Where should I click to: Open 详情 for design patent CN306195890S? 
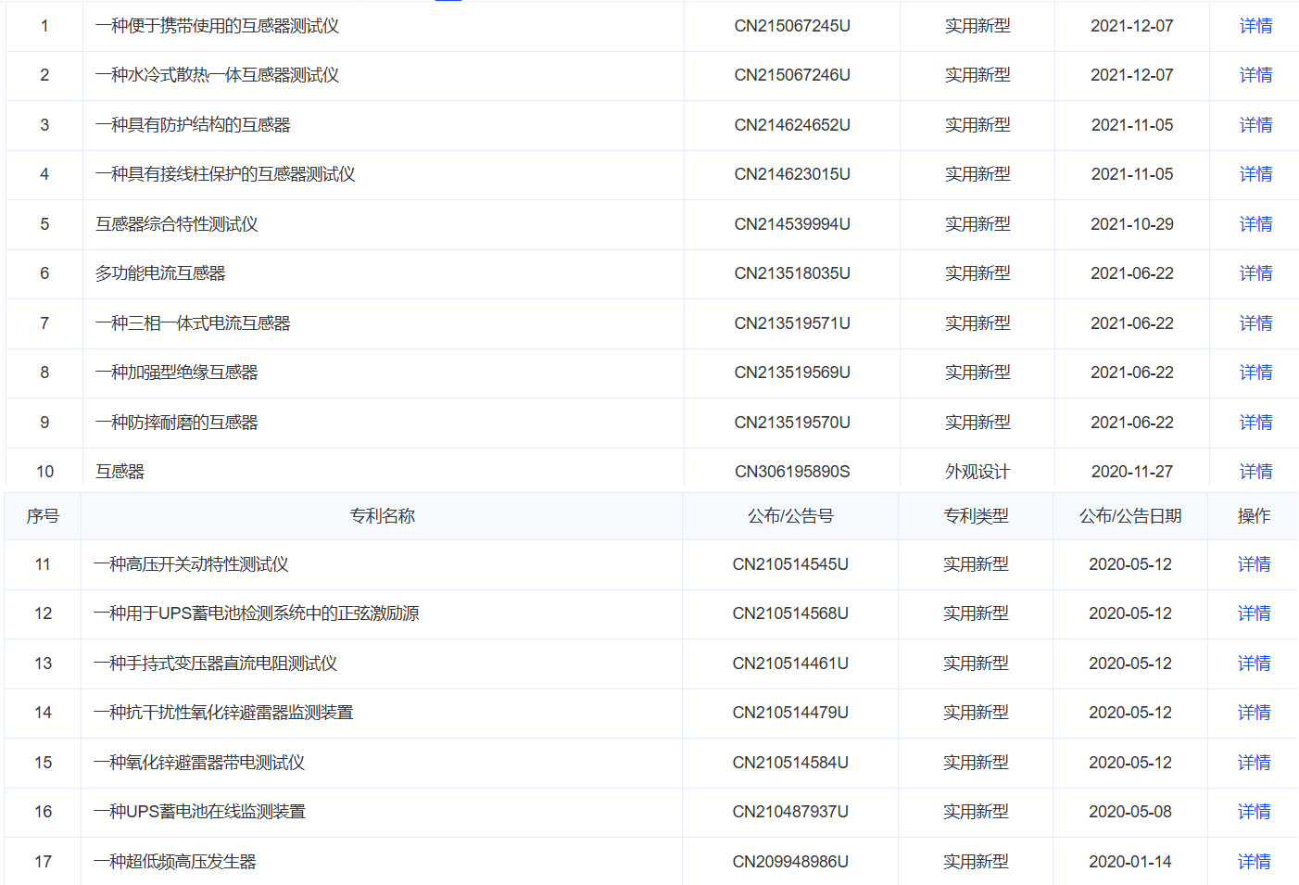pos(1255,472)
